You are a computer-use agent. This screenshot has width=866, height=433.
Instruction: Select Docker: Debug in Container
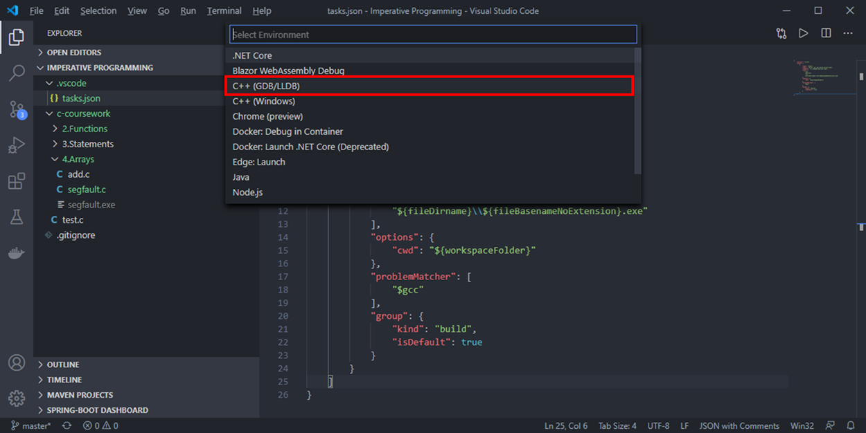430,131
